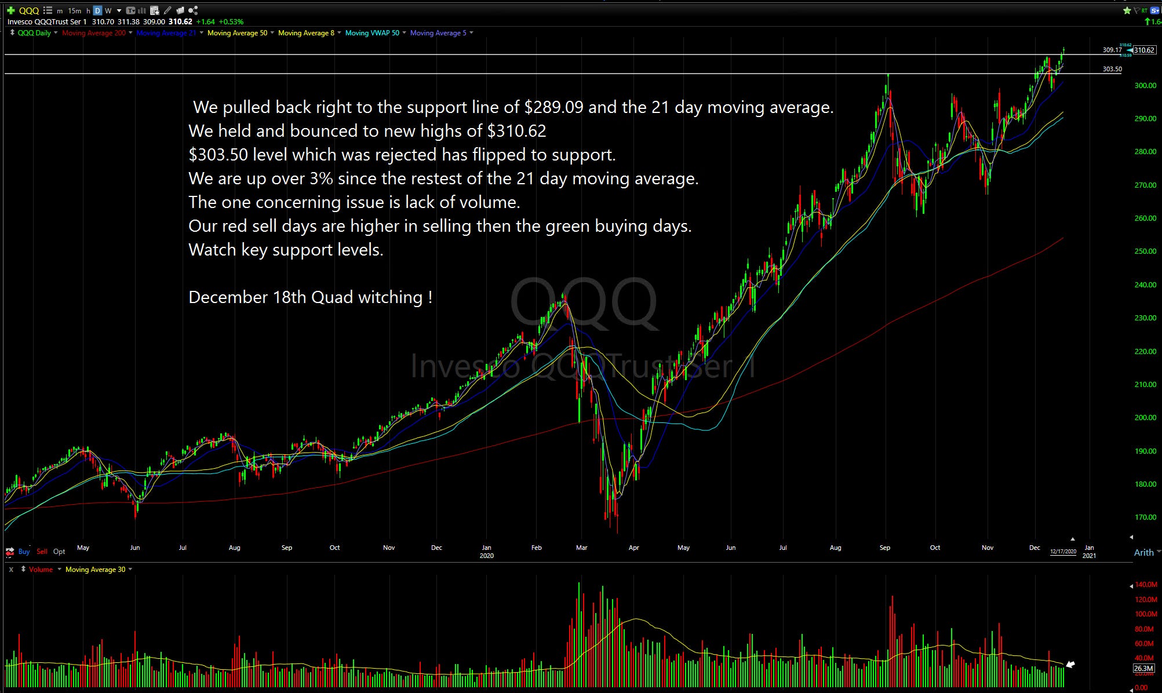The width and height of the screenshot is (1162, 693).
Task: Click the left arrow above the Arith label
Action: tap(1131, 537)
